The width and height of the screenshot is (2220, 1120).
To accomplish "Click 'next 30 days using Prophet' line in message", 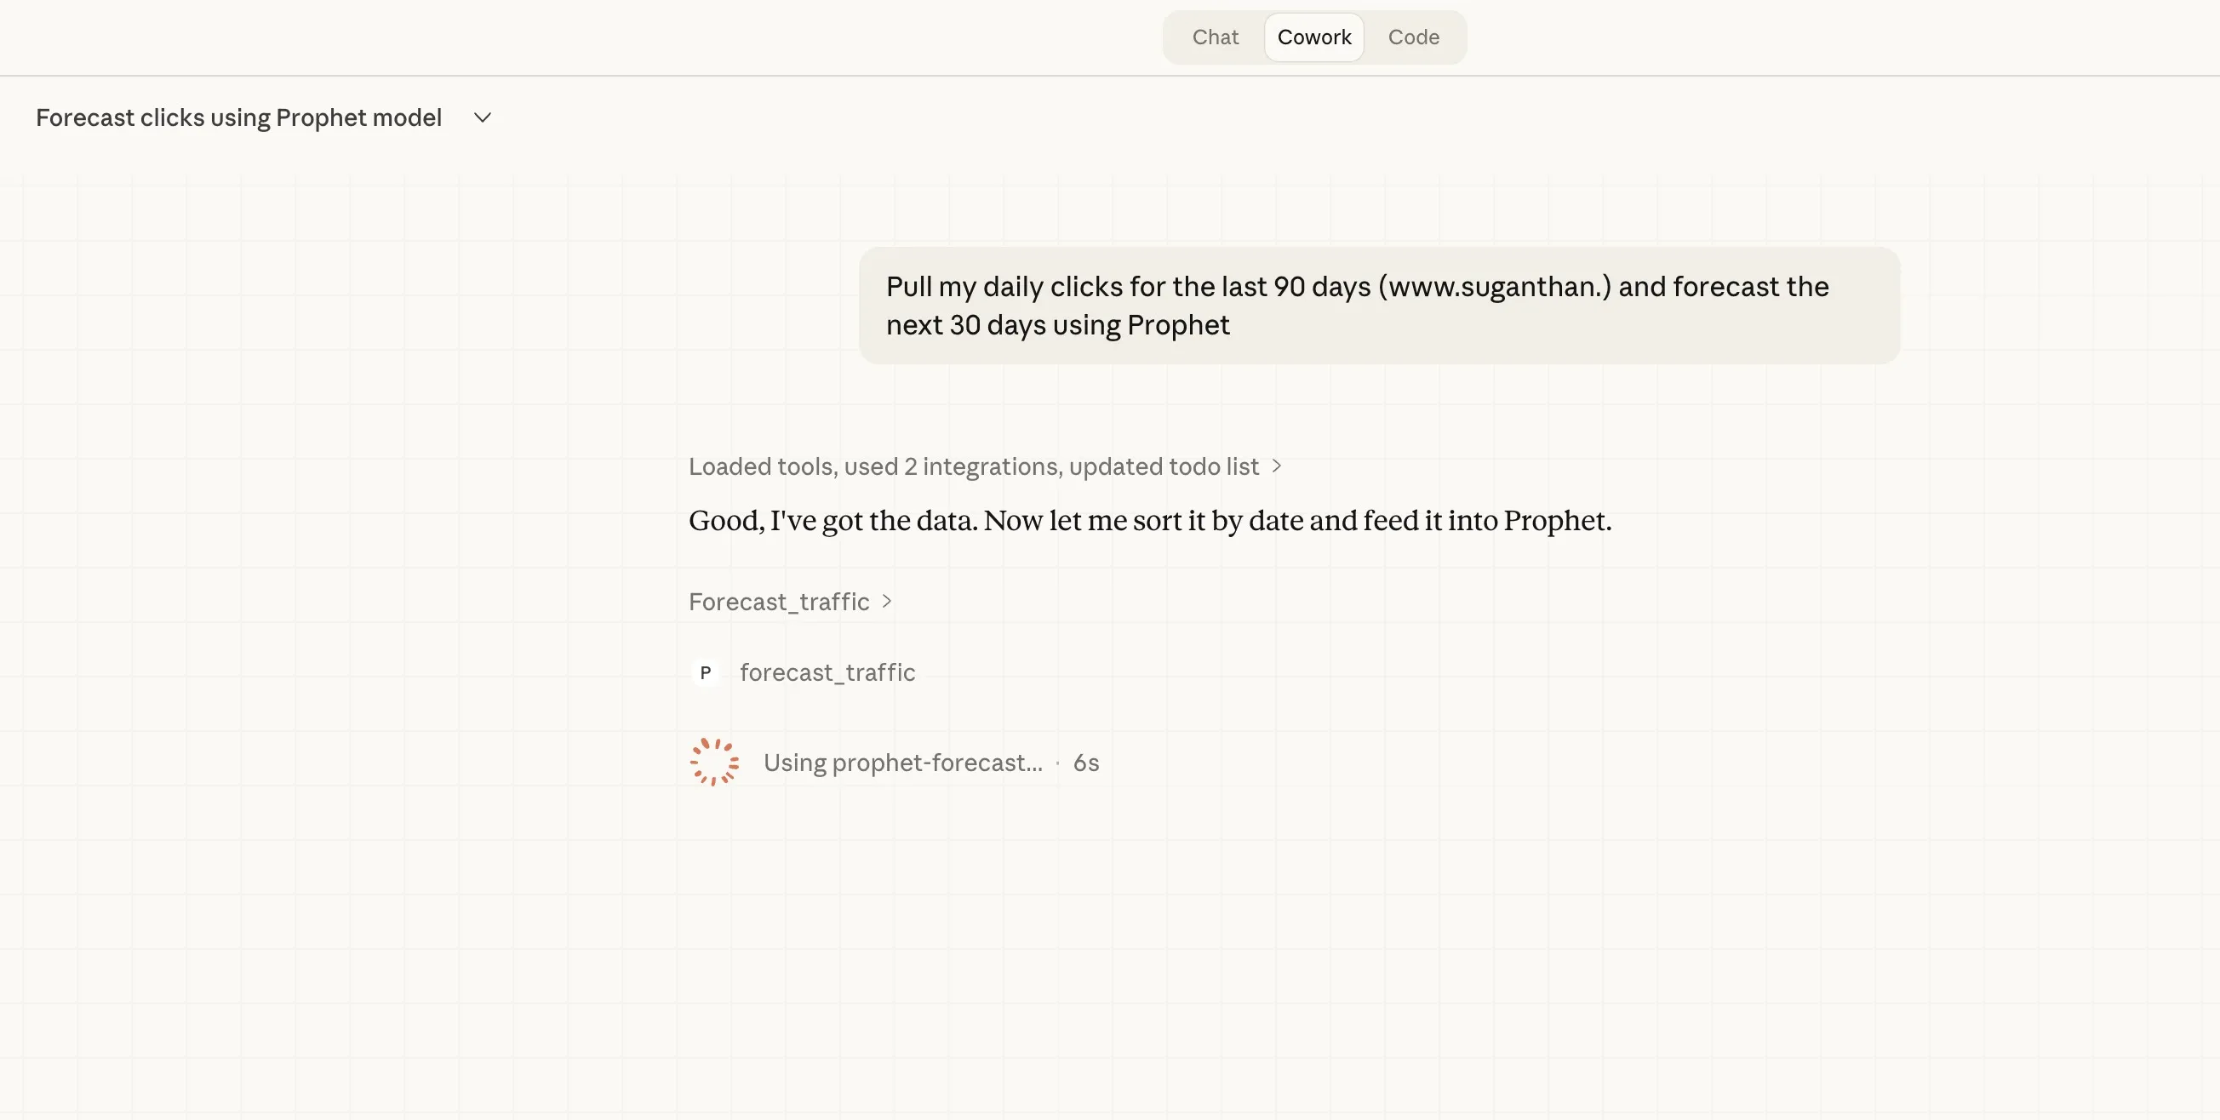I will (1057, 325).
